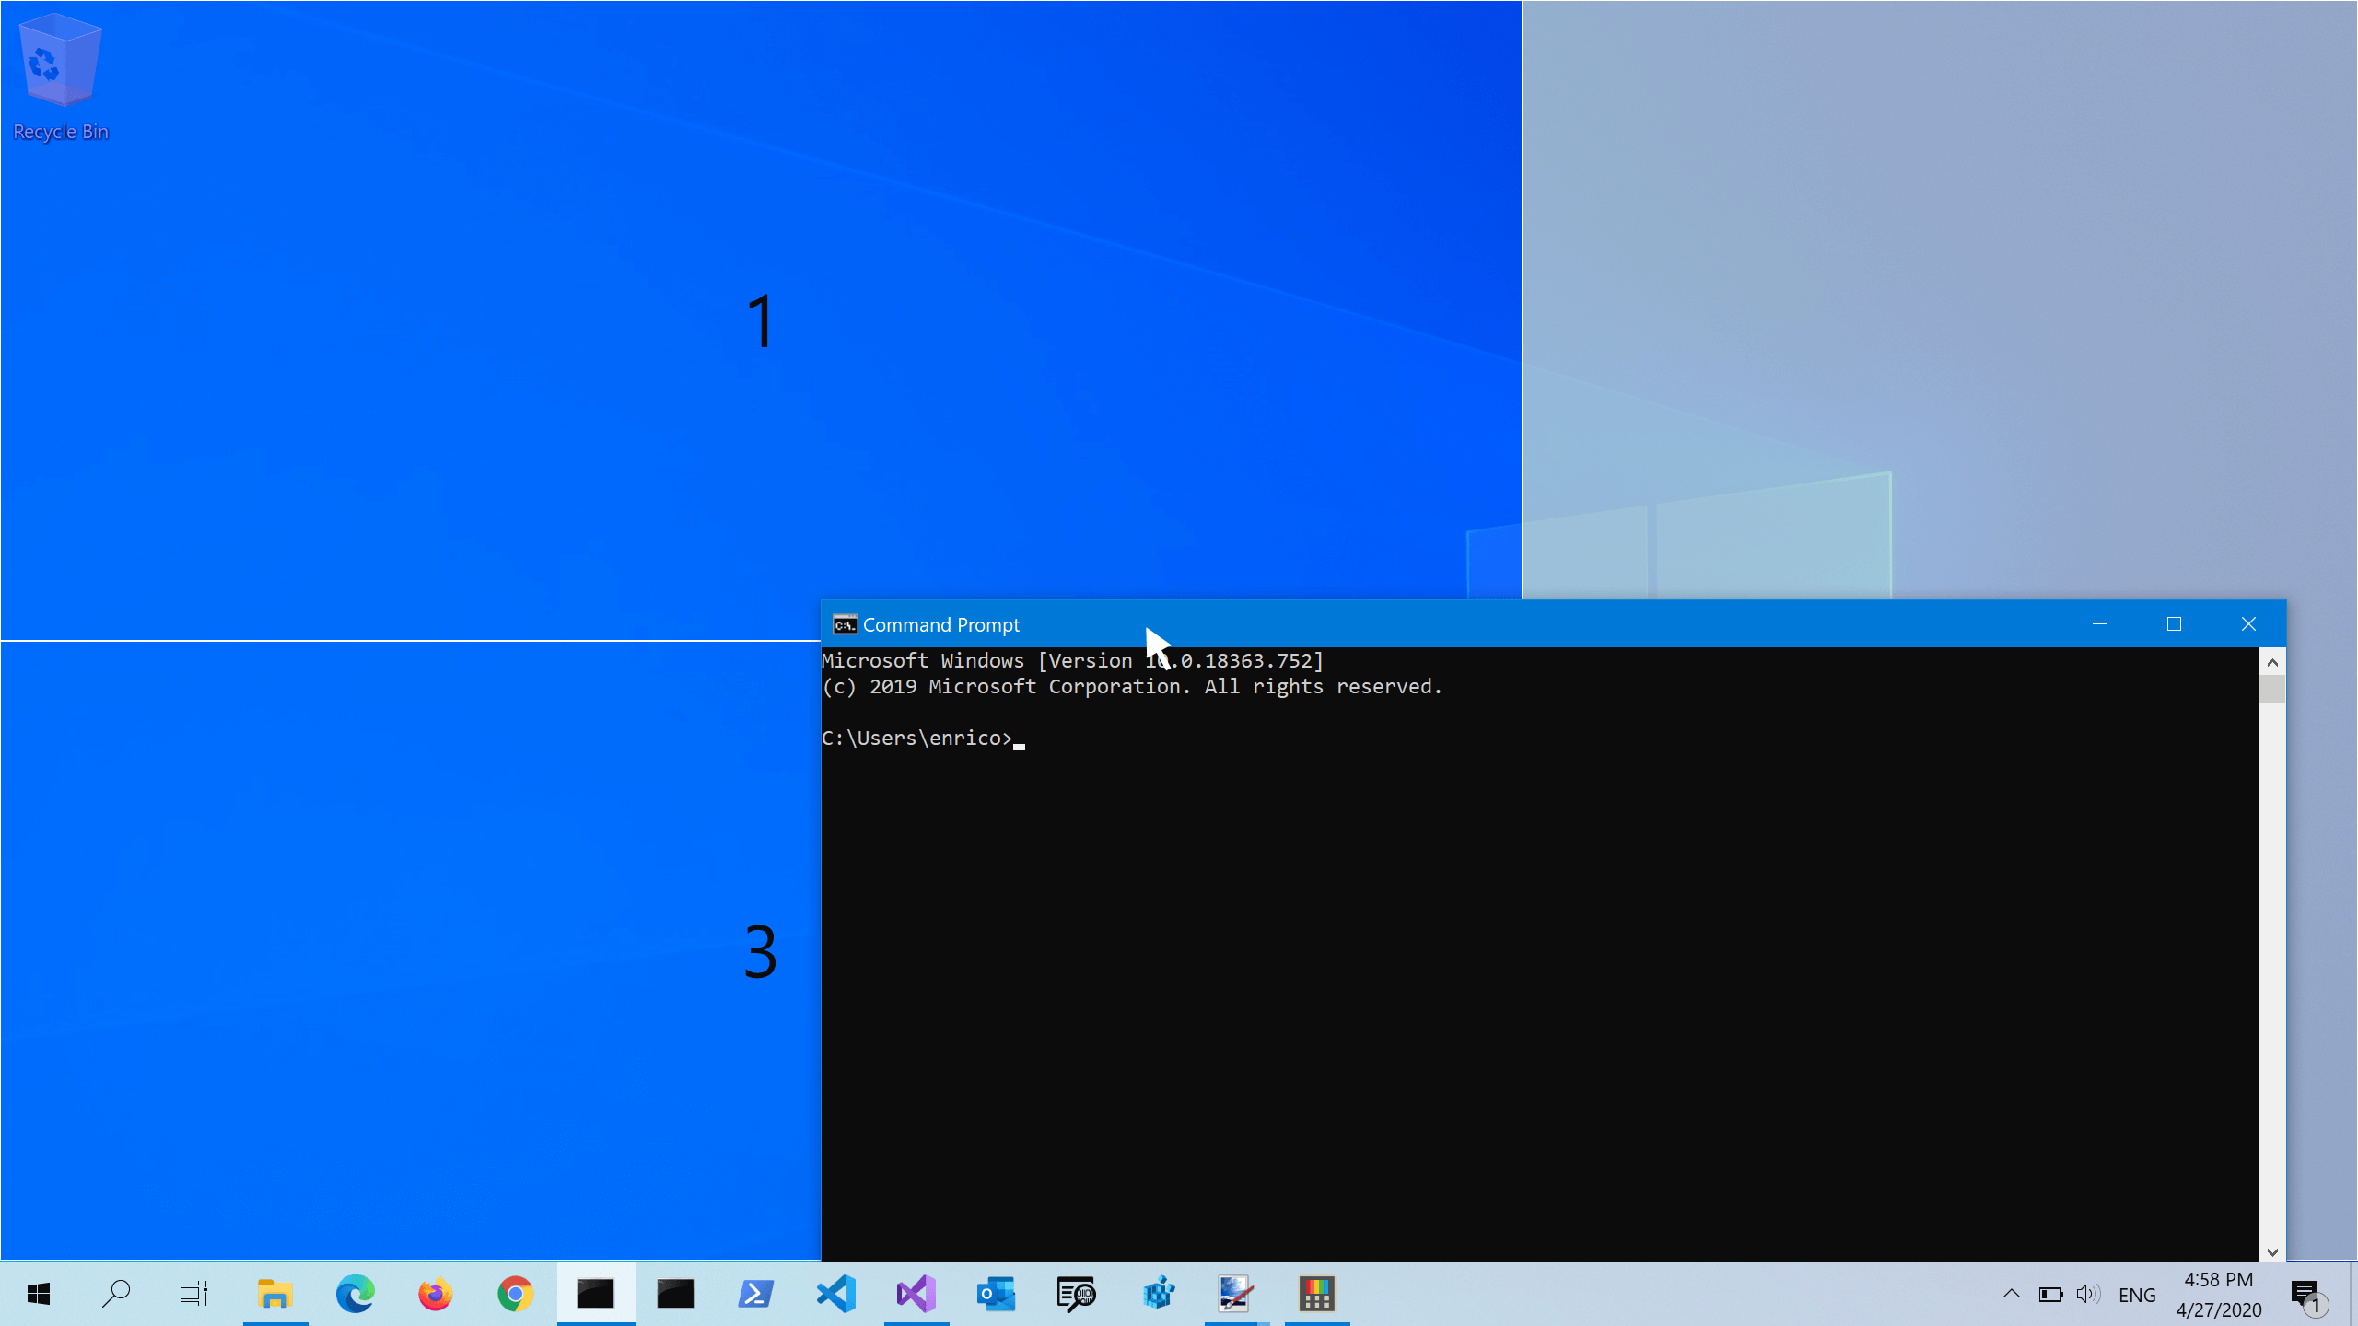Image resolution: width=2358 pixels, height=1326 pixels.
Task: Open Task View button
Action: [x=194, y=1294]
